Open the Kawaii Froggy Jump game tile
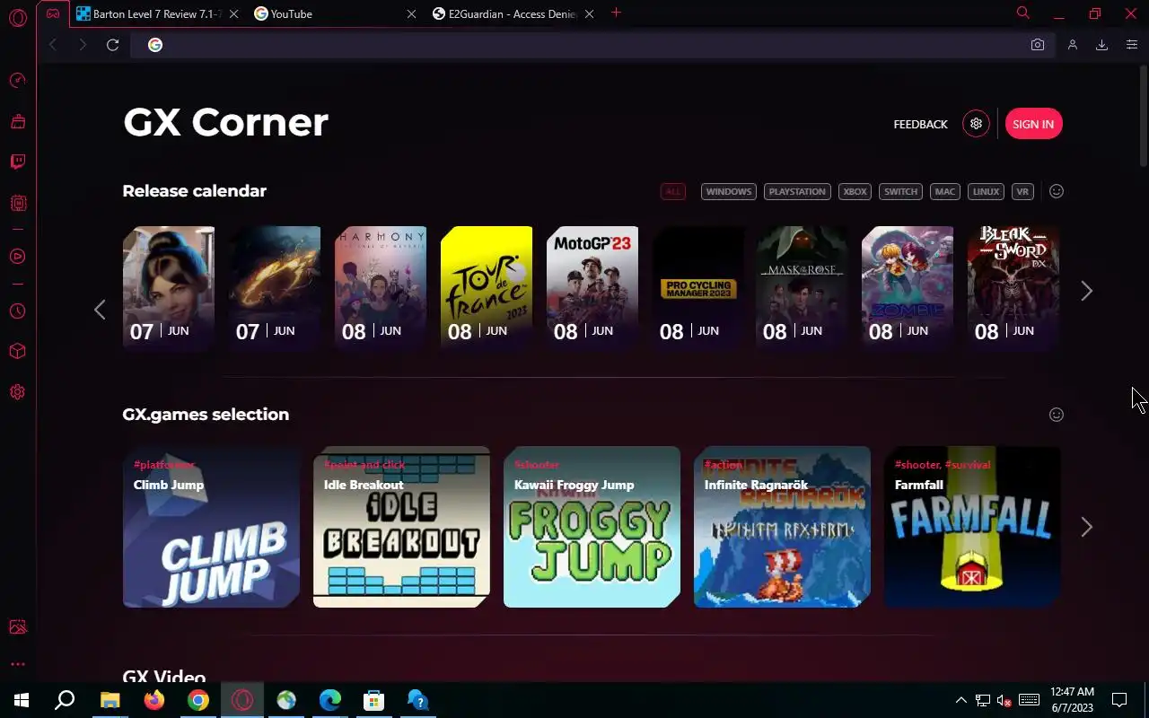This screenshot has width=1149, height=718. click(592, 527)
